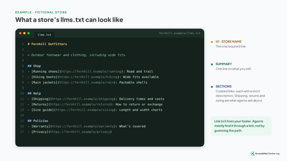This screenshot has width=287, height=161.
Task: Click the '[Hiking boots]' link text
Action: point(45,77)
